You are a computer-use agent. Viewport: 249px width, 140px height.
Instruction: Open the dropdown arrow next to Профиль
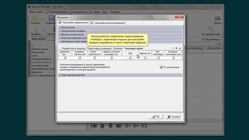(44, 31)
